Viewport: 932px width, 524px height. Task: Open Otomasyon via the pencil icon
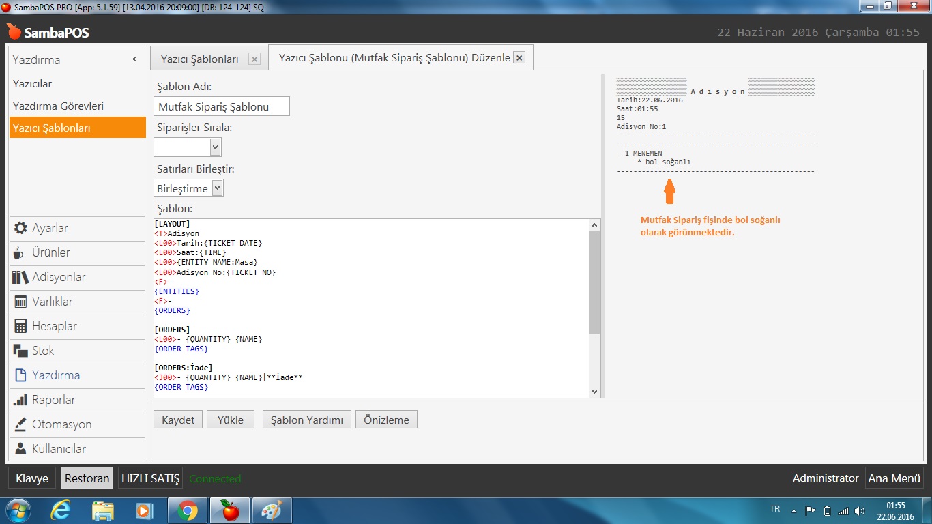pyautogui.click(x=20, y=424)
